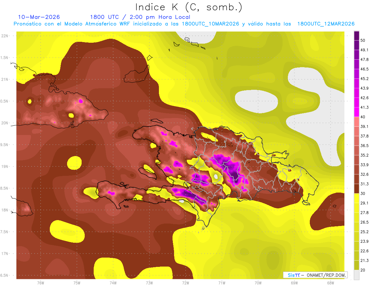The width and height of the screenshot is (371, 287).
Task: Click the "73W" longitude axis label
Action: click(x=149, y=283)
